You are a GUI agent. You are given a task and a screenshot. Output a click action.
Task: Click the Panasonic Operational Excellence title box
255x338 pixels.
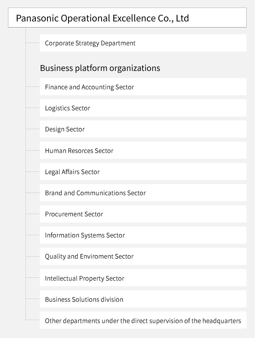pos(127,18)
